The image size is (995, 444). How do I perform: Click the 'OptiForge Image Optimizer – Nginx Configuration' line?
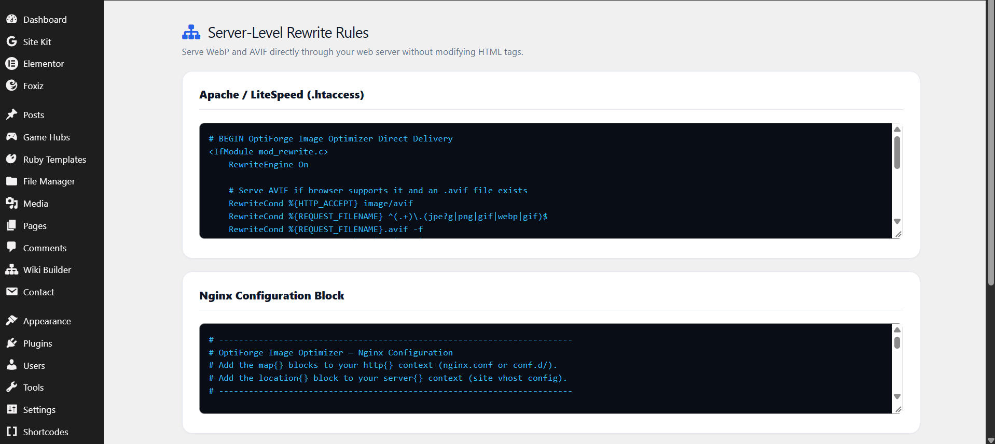tap(331, 353)
